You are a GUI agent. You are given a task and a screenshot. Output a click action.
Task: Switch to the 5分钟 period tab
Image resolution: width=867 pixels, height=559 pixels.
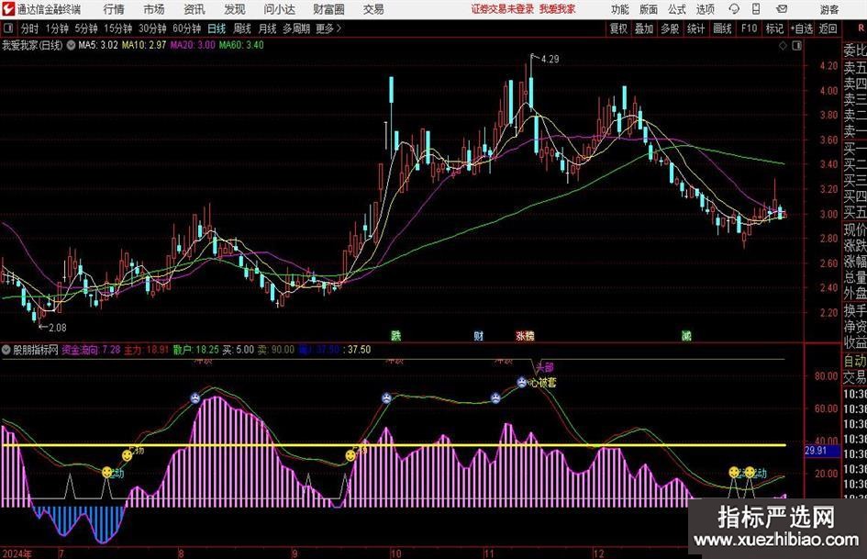[86, 28]
